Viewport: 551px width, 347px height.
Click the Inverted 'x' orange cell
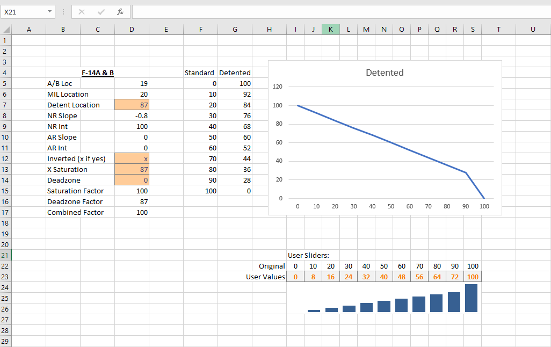(x=132, y=158)
